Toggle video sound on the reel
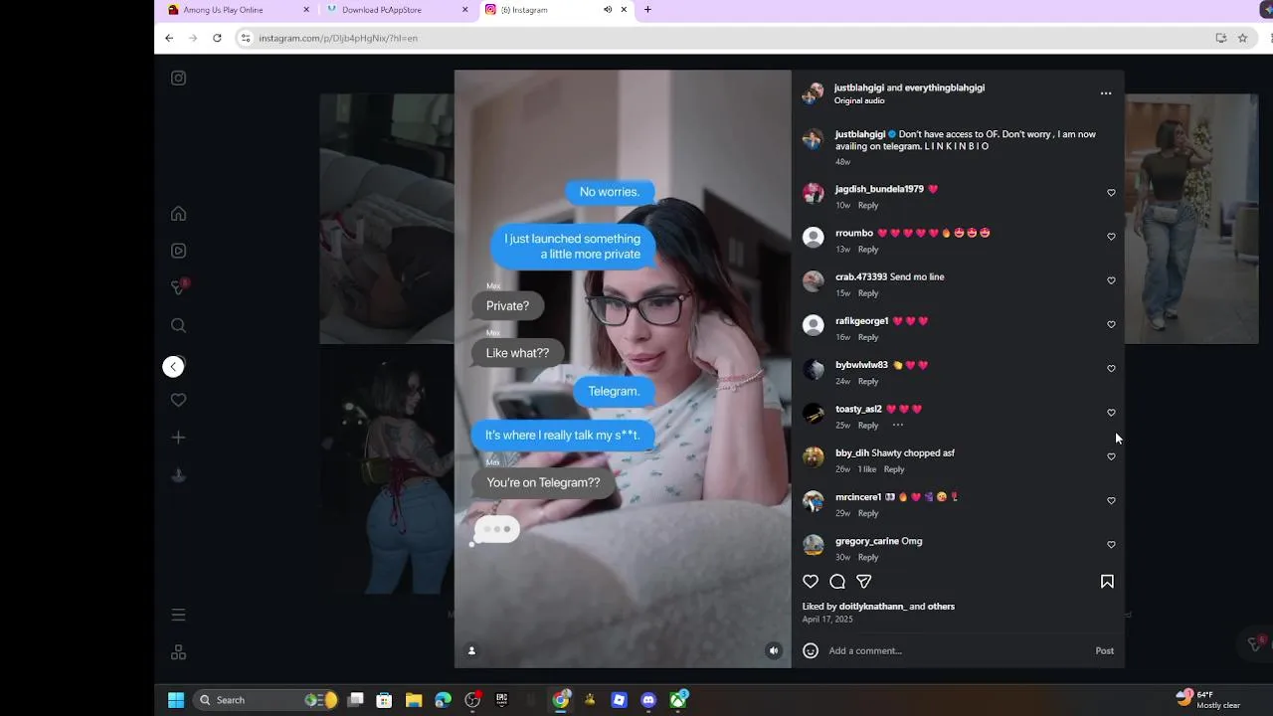 [x=774, y=650]
